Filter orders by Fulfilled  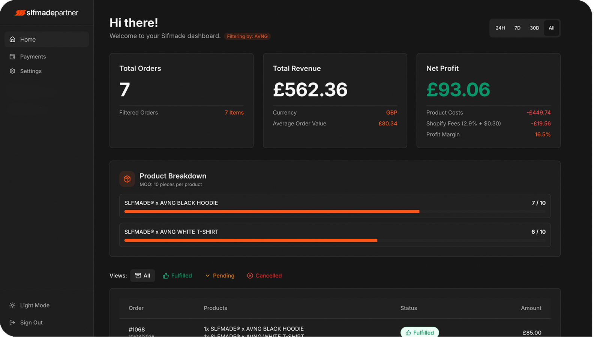point(177,276)
